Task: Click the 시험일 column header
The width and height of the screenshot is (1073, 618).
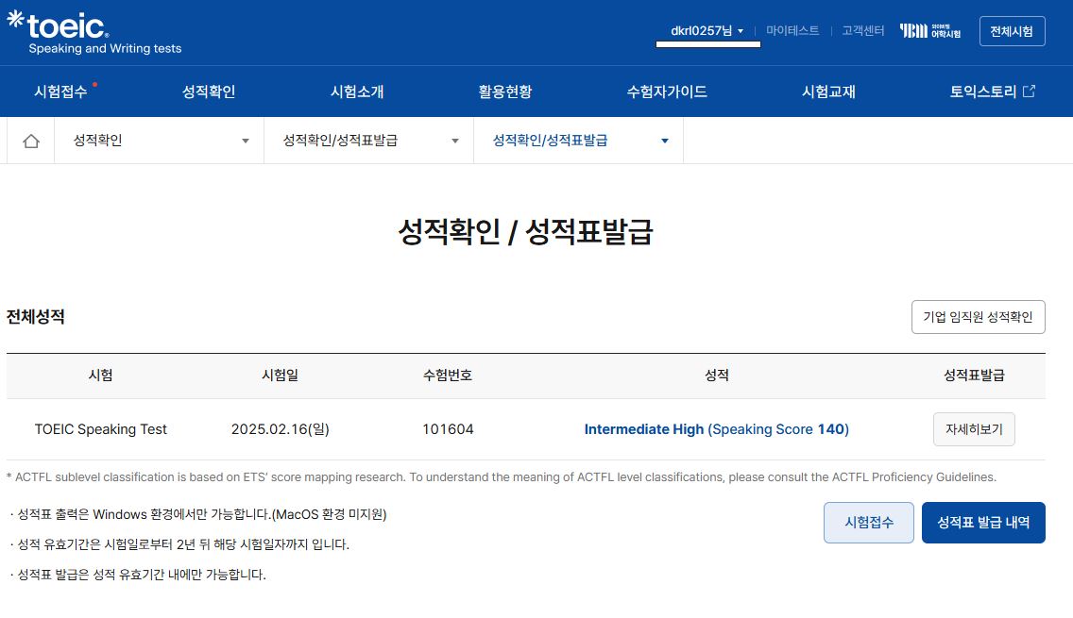Action: point(280,376)
